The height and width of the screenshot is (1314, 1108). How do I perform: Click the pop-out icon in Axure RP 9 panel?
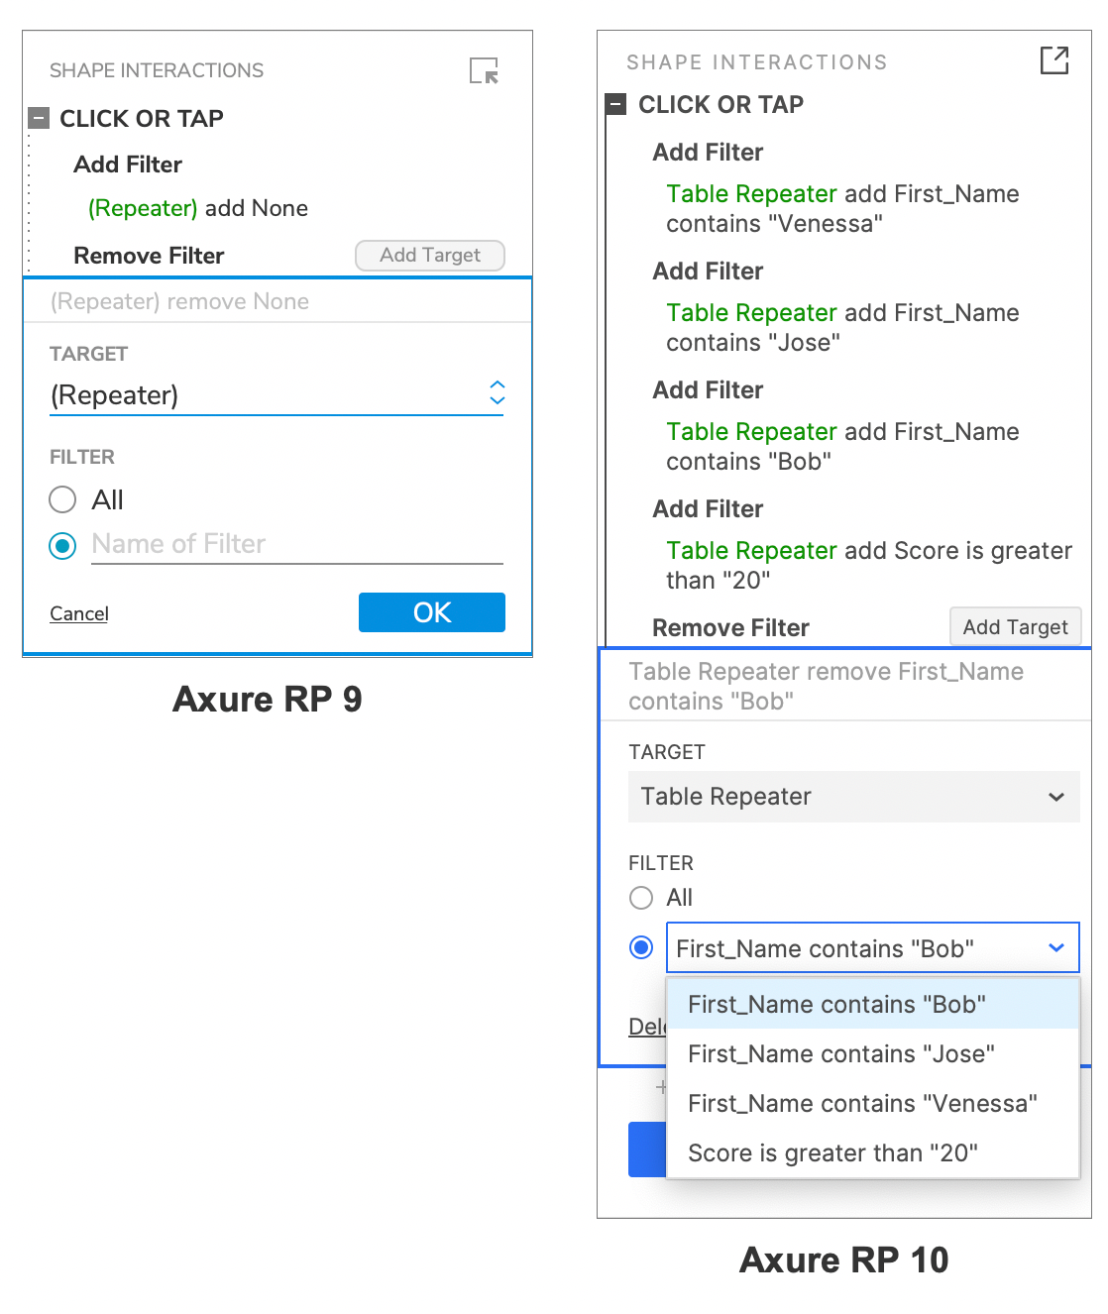(x=484, y=70)
